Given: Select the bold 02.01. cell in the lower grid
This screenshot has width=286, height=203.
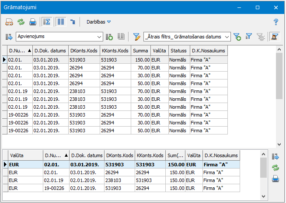Looking at the screenshot, I should pos(56,165).
